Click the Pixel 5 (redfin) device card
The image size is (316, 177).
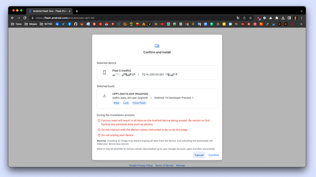pyautogui.click(x=157, y=72)
